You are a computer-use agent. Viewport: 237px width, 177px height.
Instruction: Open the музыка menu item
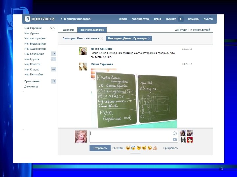pyautogui.click(x=171, y=19)
